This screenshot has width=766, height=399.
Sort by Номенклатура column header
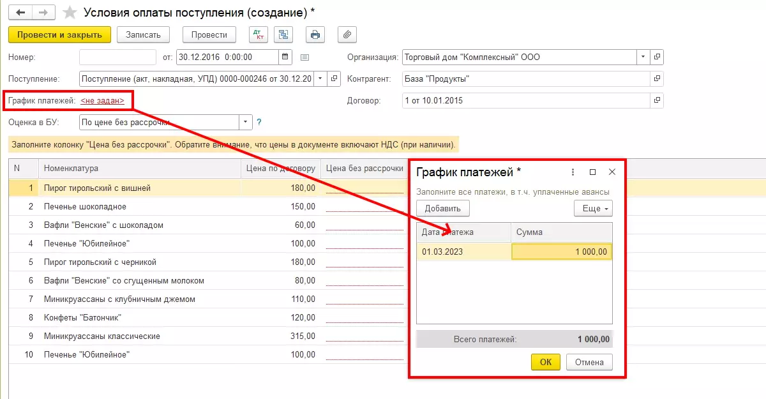(139, 169)
